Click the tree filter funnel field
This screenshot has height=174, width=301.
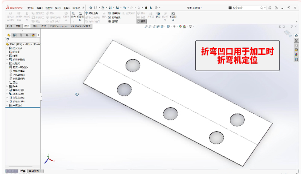(23, 40)
